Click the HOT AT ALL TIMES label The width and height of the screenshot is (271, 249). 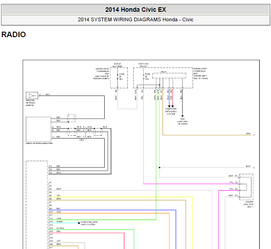(117, 65)
